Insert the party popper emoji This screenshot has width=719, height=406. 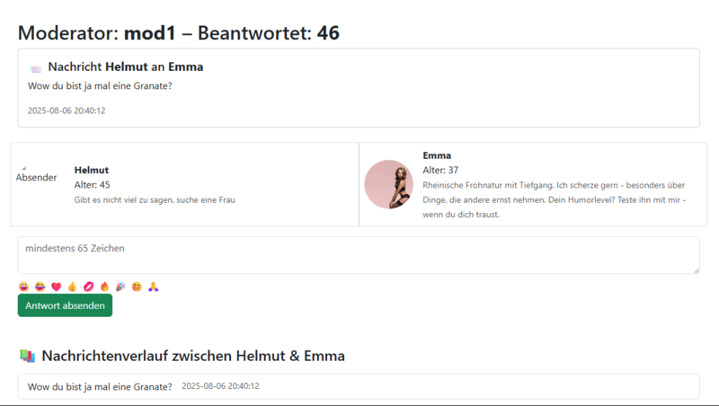pos(120,287)
